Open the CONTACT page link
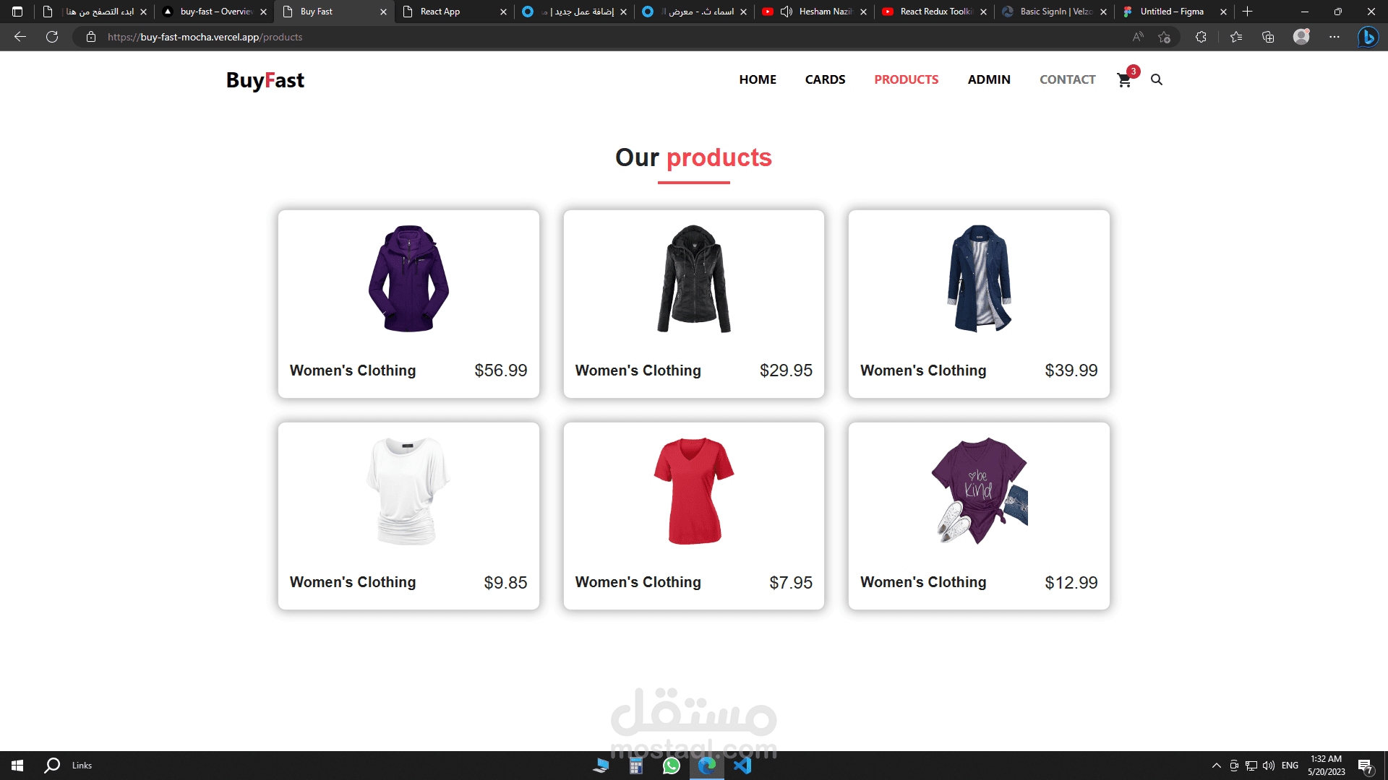1388x780 pixels. click(1067, 79)
